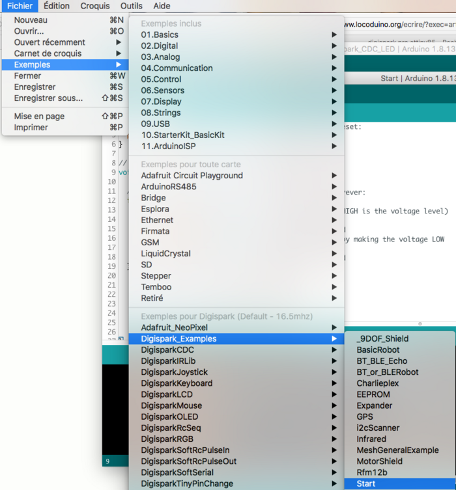Viewport: 456px width, 490px height.
Task: Open DigisparkIRLib examples
Action: point(236,361)
